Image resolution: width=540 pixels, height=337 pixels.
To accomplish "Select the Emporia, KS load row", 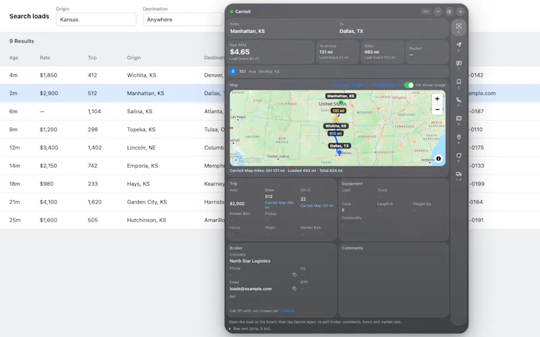I will (112, 166).
